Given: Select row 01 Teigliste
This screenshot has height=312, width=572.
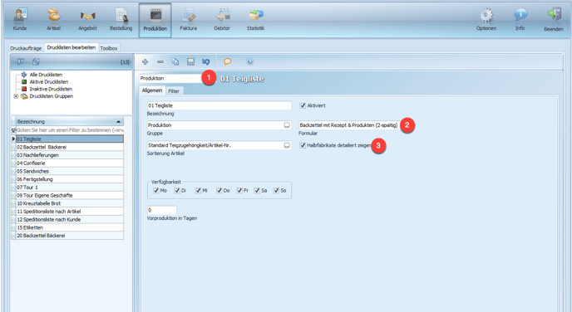Looking at the screenshot, I should pos(70,139).
